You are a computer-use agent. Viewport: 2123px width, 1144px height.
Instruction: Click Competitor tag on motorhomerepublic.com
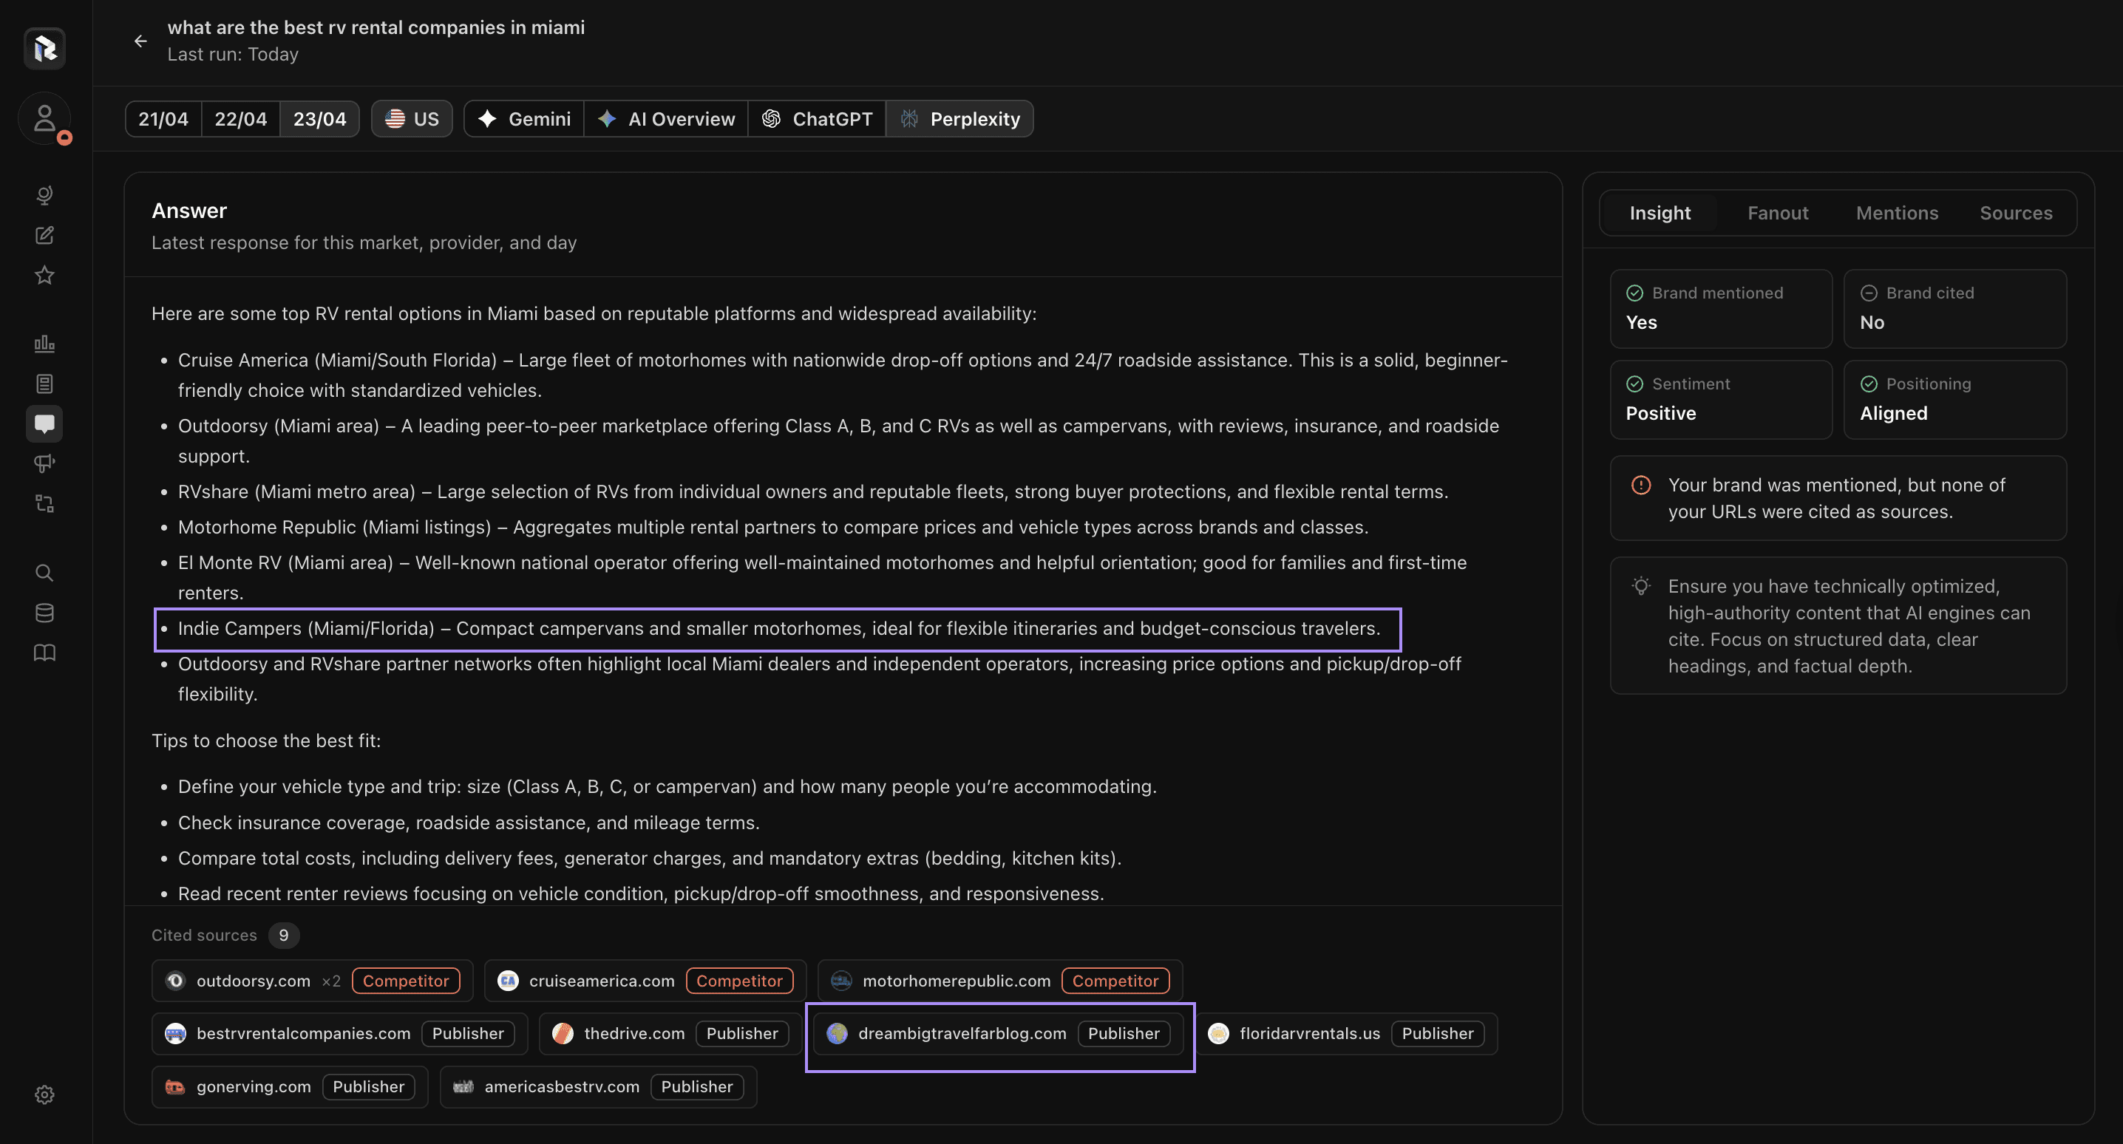click(1115, 981)
